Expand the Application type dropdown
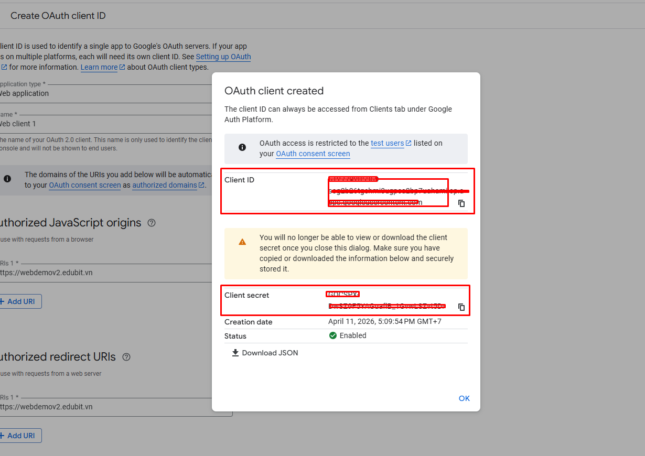 [x=105, y=93]
